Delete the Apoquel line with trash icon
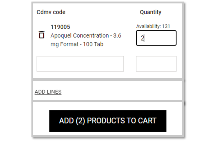This screenshot has width=218, height=141. [x=41, y=35]
